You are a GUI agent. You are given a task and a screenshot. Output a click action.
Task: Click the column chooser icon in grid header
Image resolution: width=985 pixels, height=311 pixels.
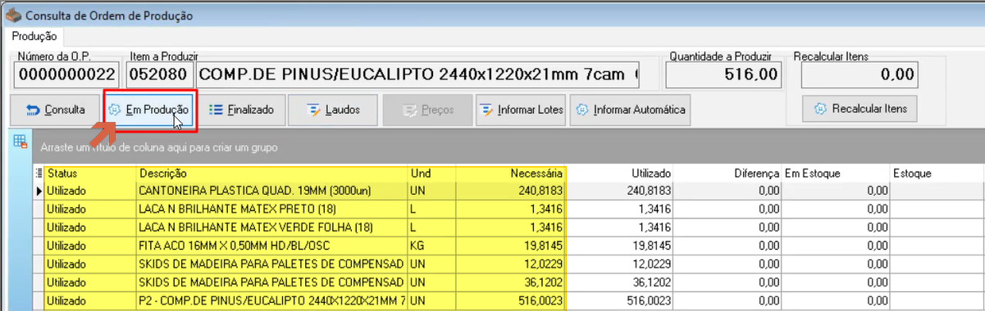pyautogui.click(x=39, y=174)
